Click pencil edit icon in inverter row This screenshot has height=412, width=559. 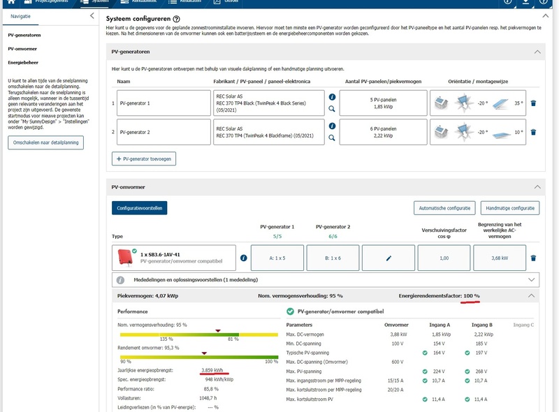[389, 258]
